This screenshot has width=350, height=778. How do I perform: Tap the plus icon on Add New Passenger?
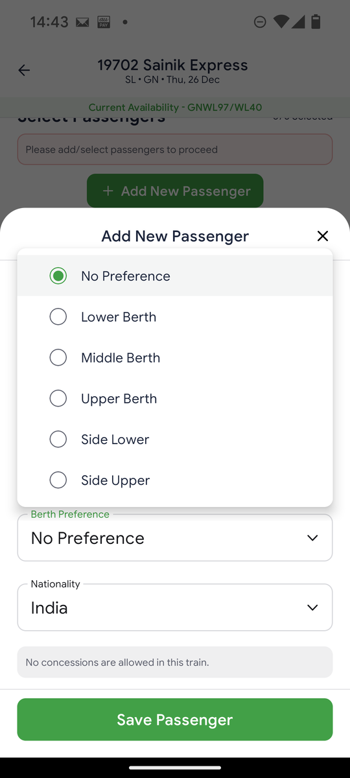108,191
